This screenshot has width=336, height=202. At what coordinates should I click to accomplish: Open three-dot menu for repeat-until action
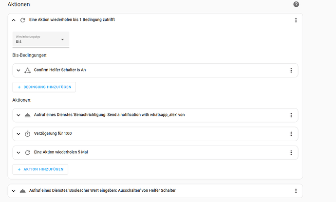pyautogui.click(x=296, y=20)
